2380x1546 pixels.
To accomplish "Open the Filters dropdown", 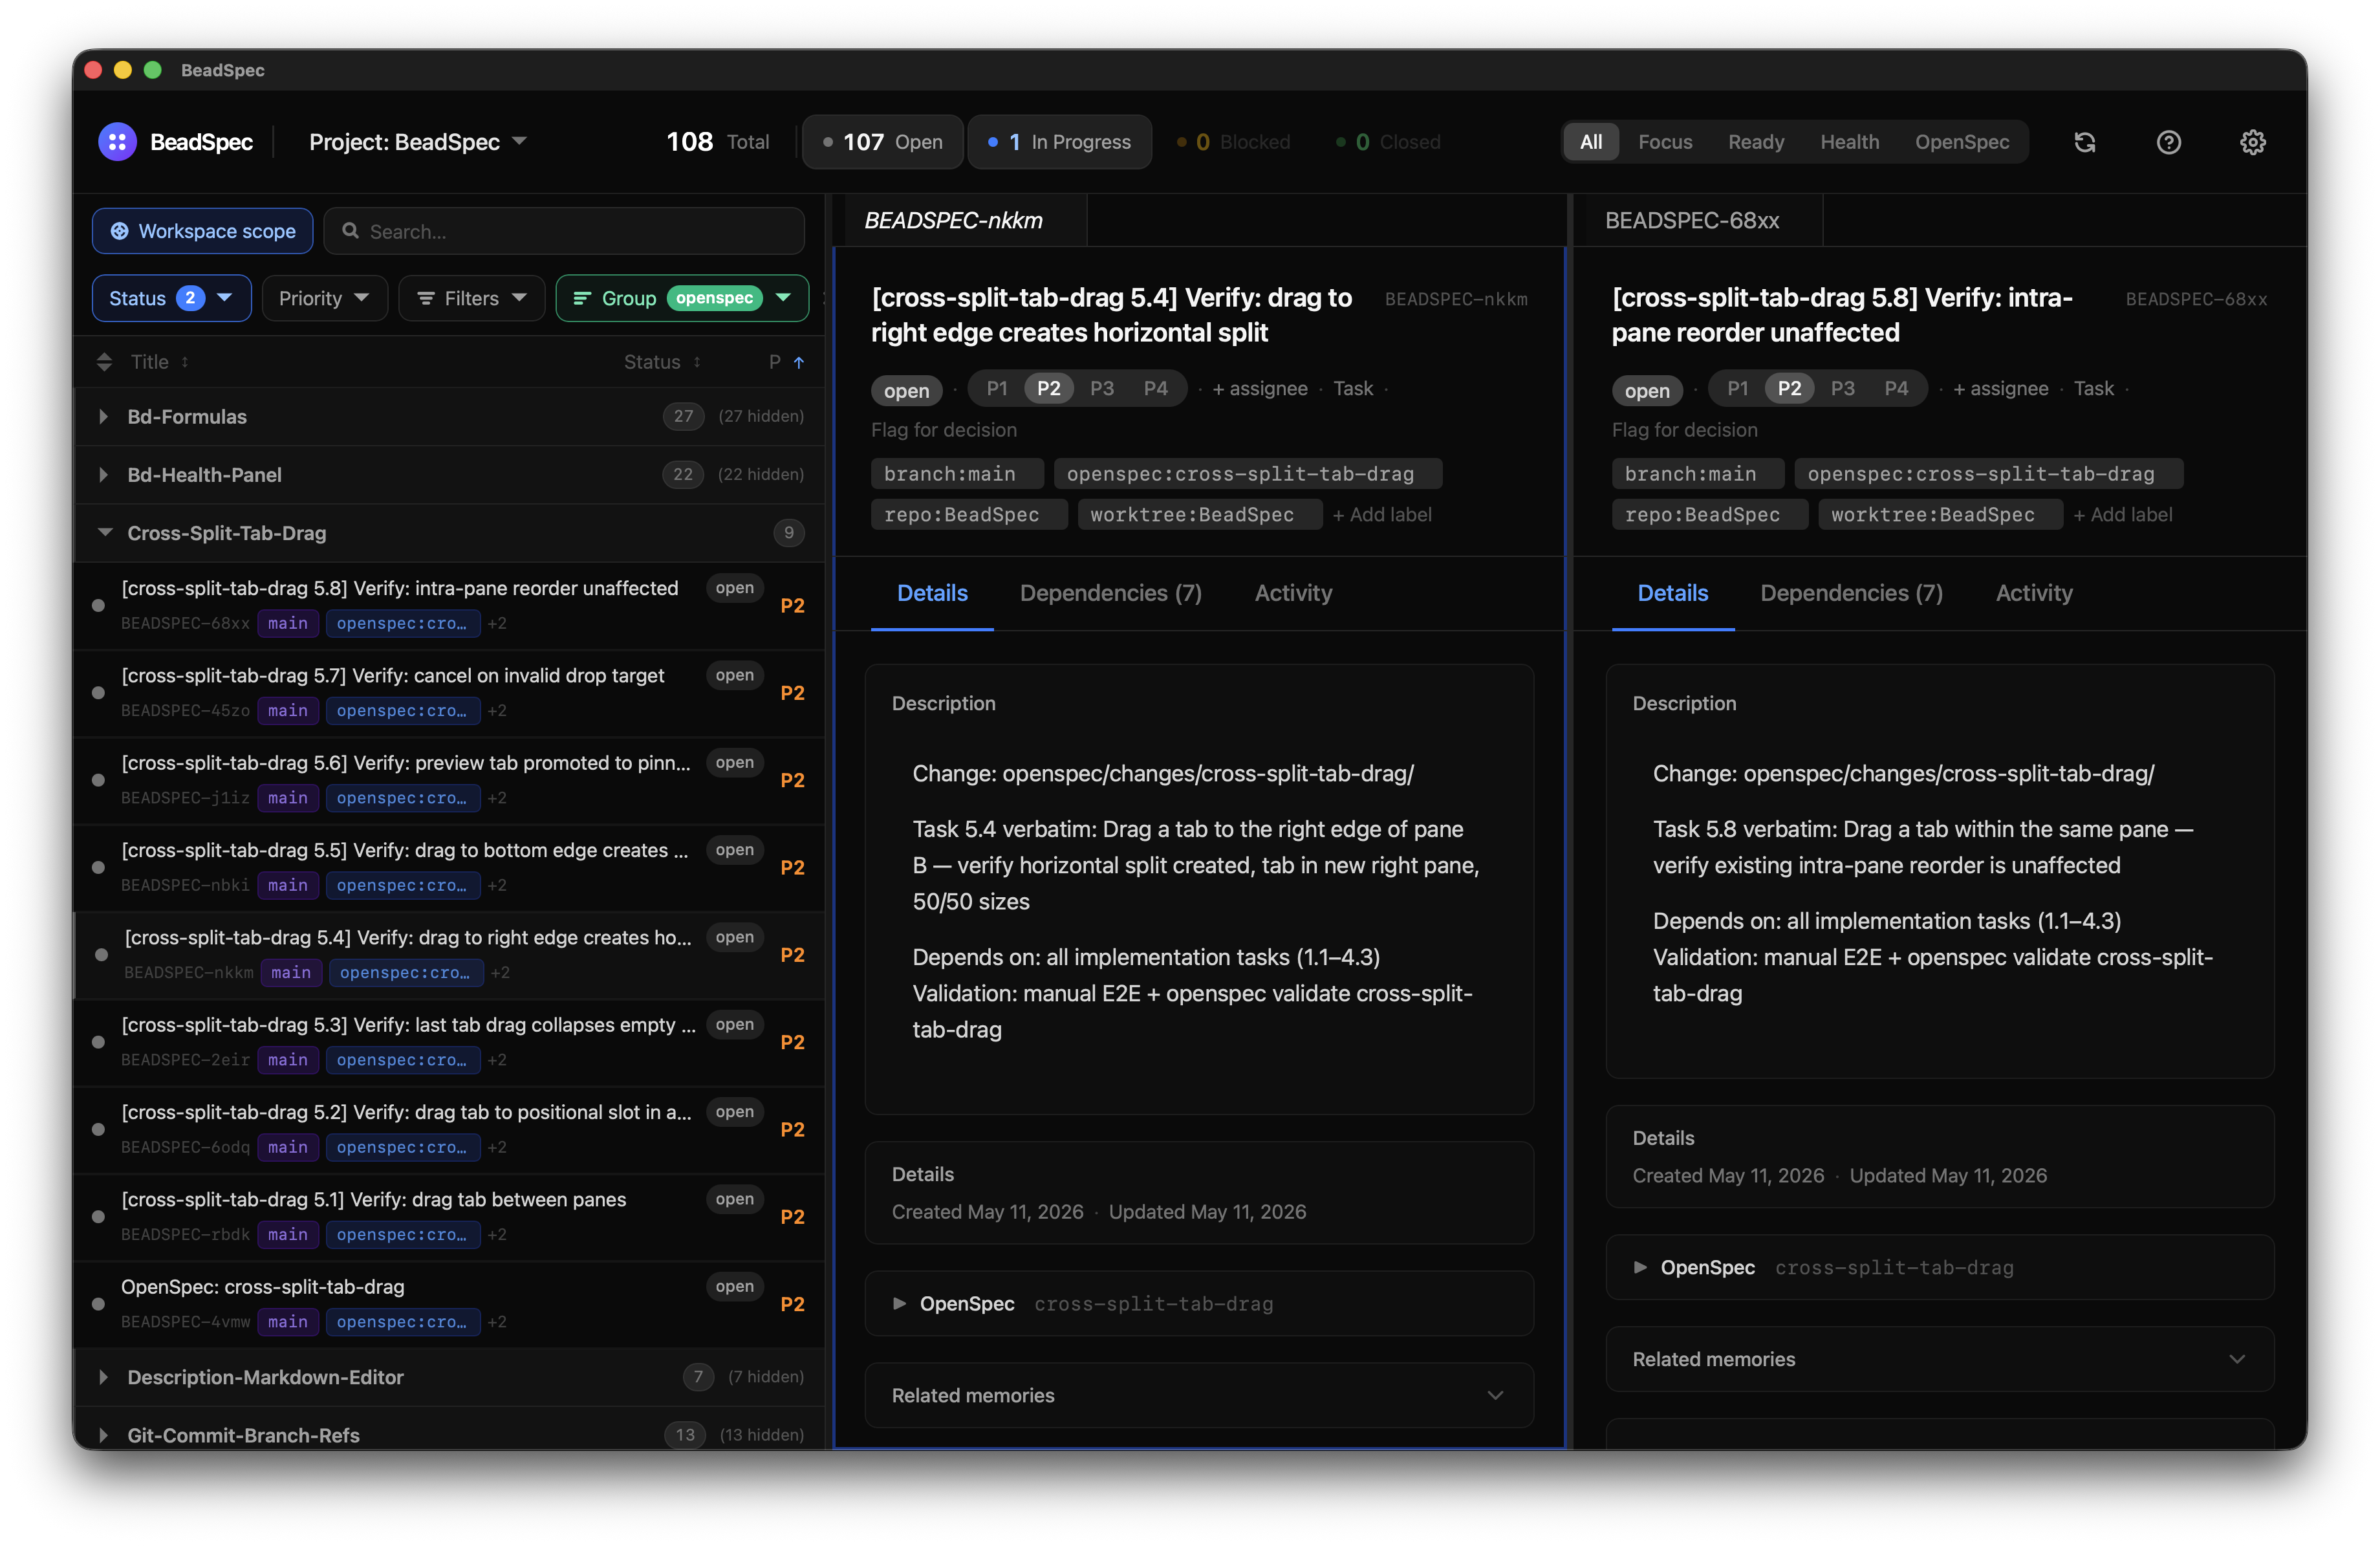I will 471,298.
